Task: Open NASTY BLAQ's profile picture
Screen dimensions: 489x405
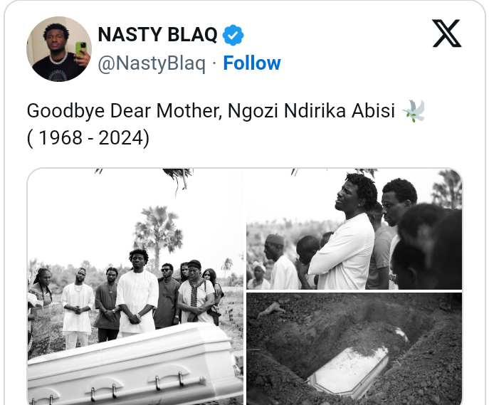Action: pyautogui.click(x=59, y=48)
